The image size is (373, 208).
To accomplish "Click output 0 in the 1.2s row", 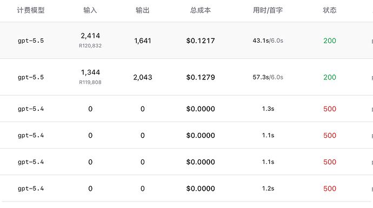I will (x=143, y=189).
